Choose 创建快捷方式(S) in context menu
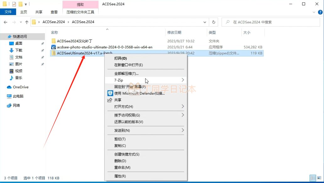324x183 pixels. [x=146, y=154]
